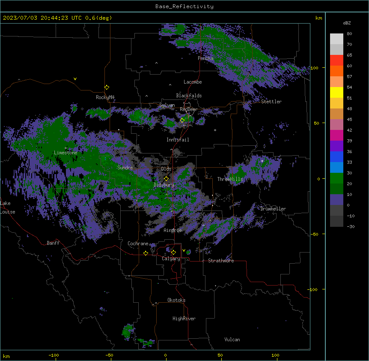Click the RedDeer city label
The height and width of the screenshot is (361, 369).
click(189, 109)
